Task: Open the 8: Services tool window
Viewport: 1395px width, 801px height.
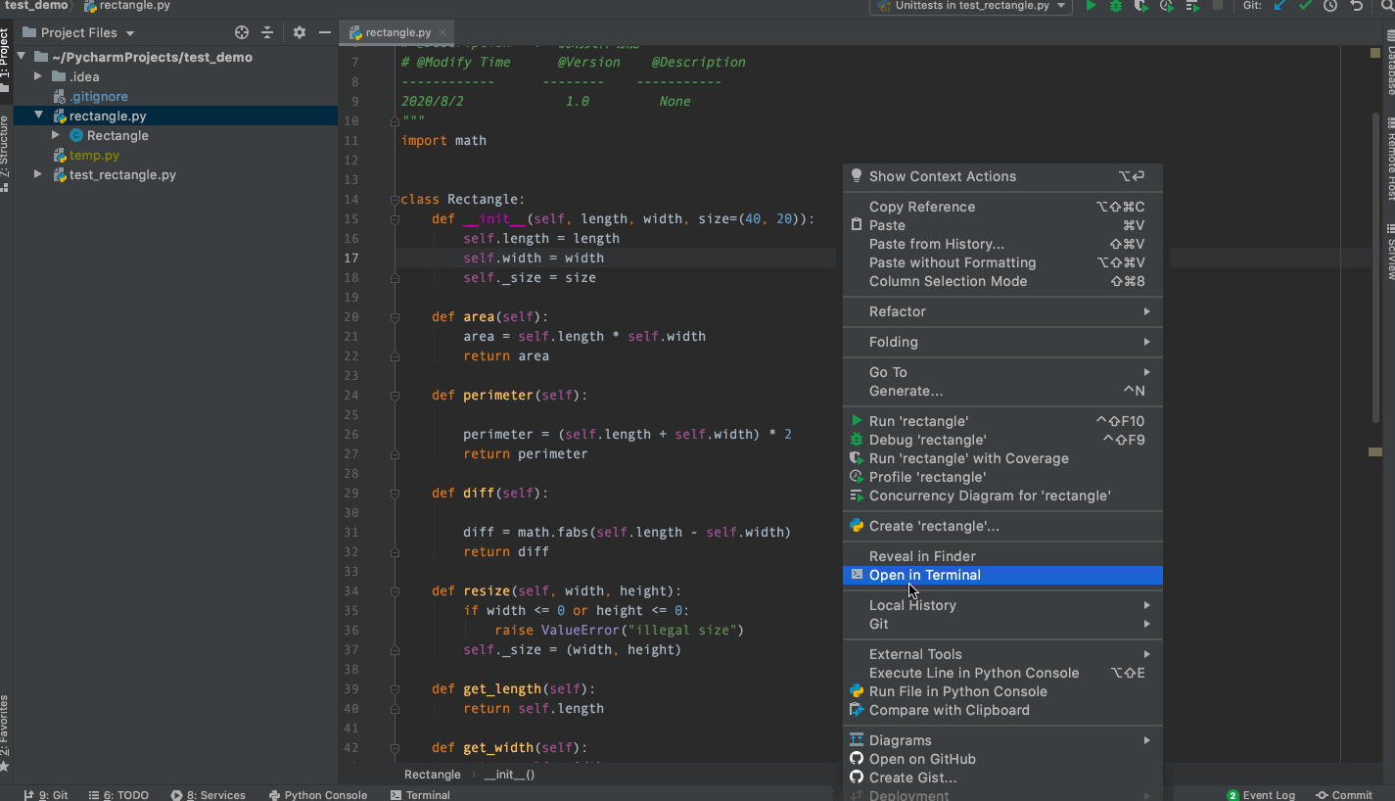Action: [208, 794]
